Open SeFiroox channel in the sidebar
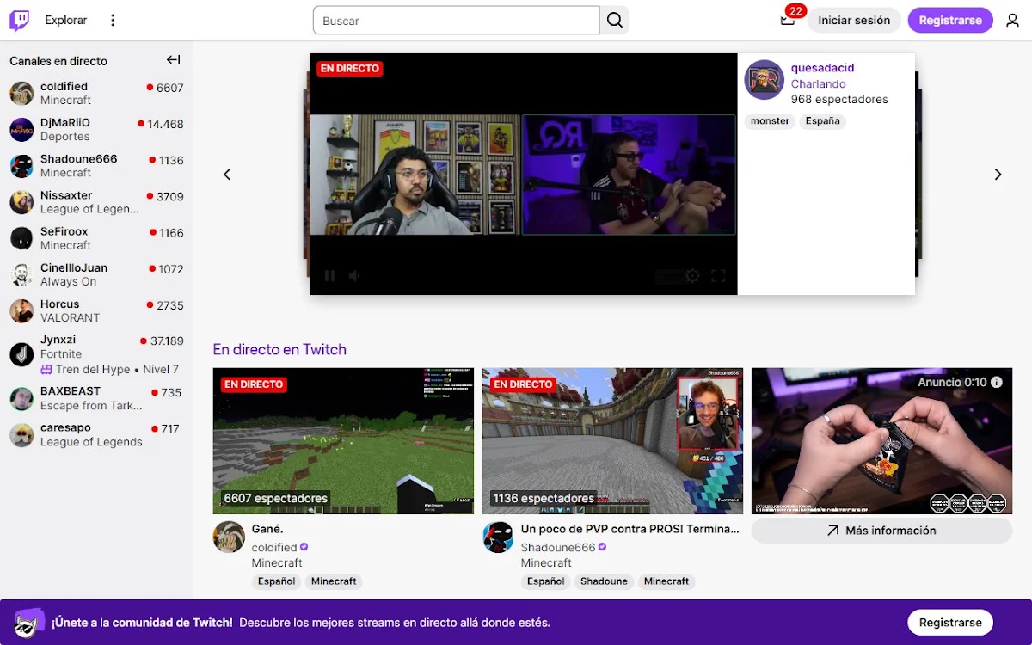 96,238
